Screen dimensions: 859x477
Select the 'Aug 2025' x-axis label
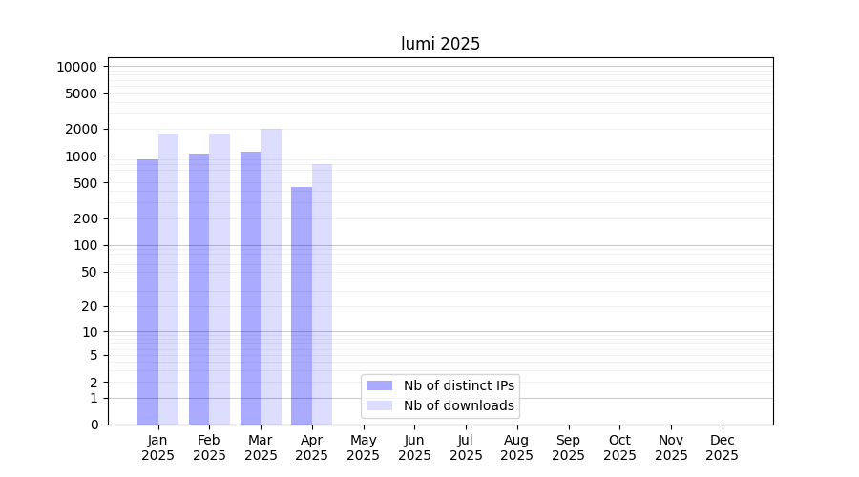[x=517, y=447]
